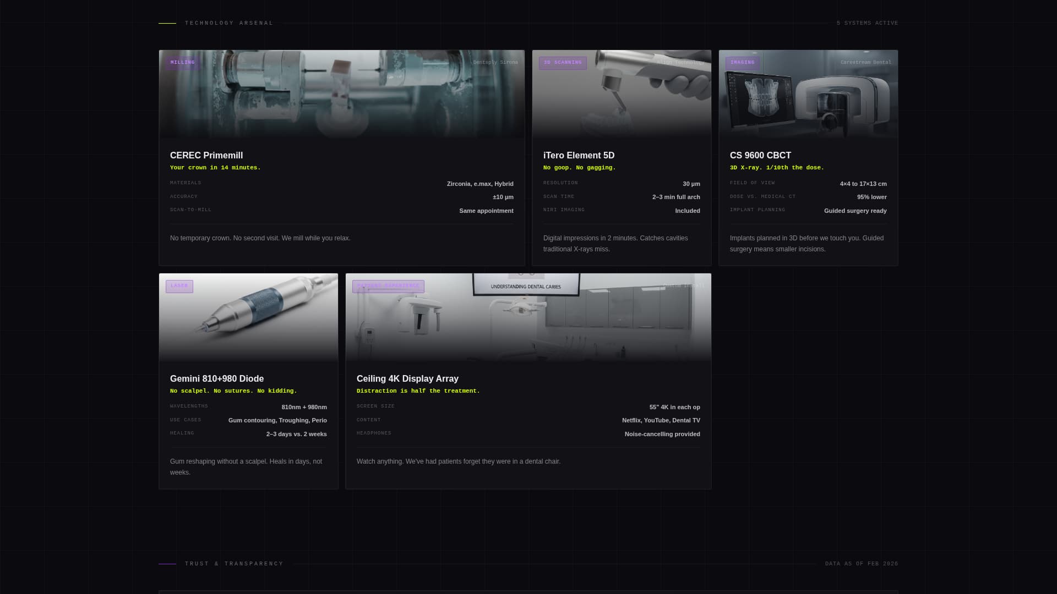Open the CEREC Primemill milling machine photo
The width and height of the screenshot is (1057, 594).
coord(342,94)
